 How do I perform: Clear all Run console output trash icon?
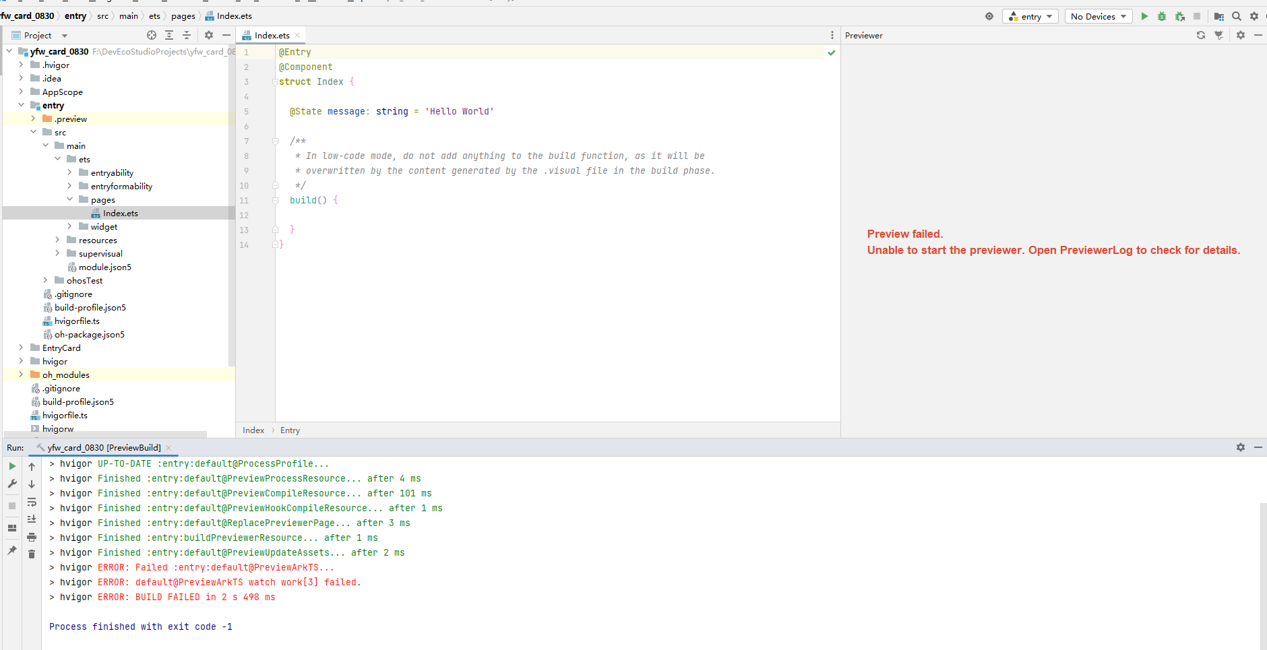click(x=32, y=554)
